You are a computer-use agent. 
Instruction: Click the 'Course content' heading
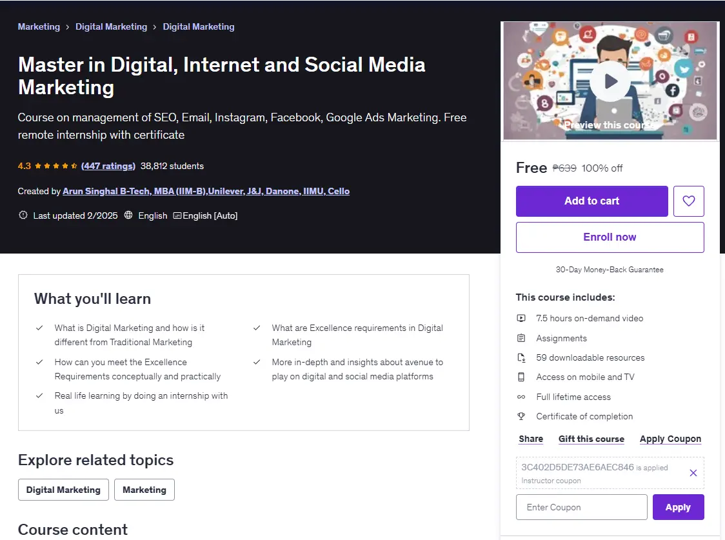click(x=73, y=530)
